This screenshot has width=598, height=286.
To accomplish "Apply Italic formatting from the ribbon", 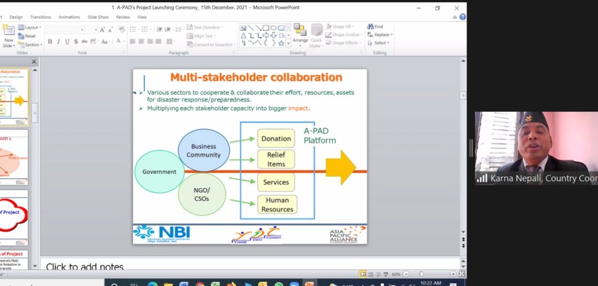I will (x=58, y=41).
